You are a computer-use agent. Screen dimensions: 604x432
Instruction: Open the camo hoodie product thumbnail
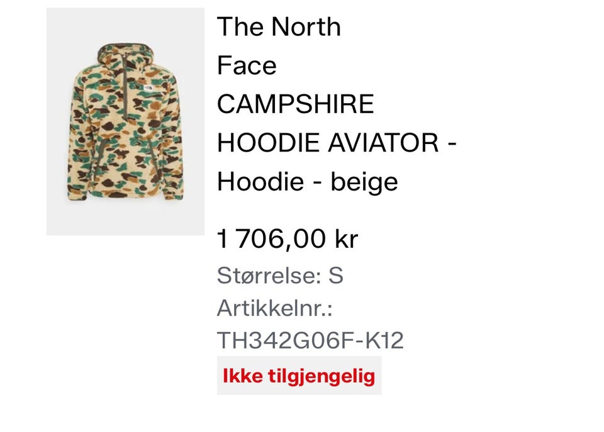(125, 121)
